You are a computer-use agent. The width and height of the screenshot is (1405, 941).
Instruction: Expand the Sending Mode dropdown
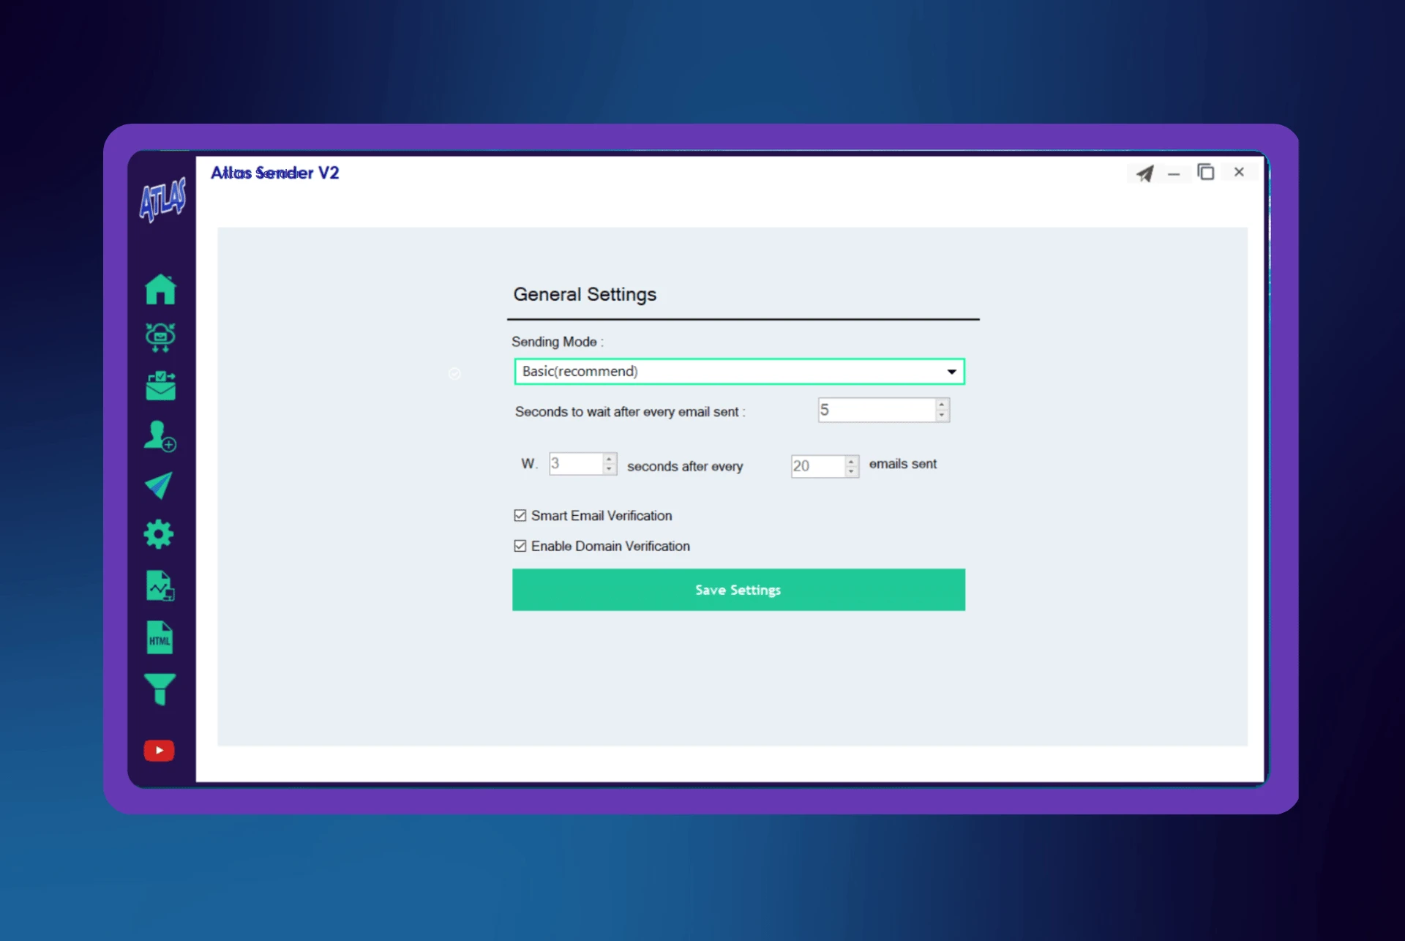(951, 372)
